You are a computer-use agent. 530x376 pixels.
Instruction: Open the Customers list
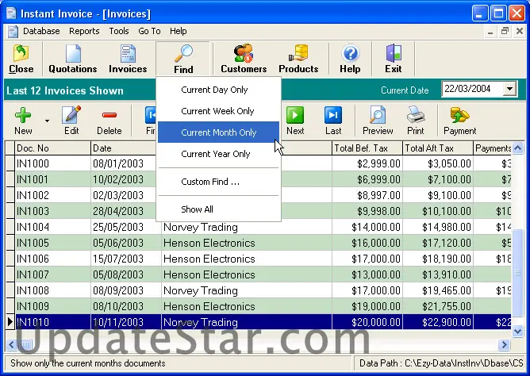[x=244, y=59]
